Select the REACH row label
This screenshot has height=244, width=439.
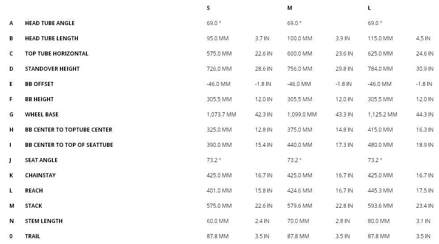pyautogui.click(x=34, y=191)
